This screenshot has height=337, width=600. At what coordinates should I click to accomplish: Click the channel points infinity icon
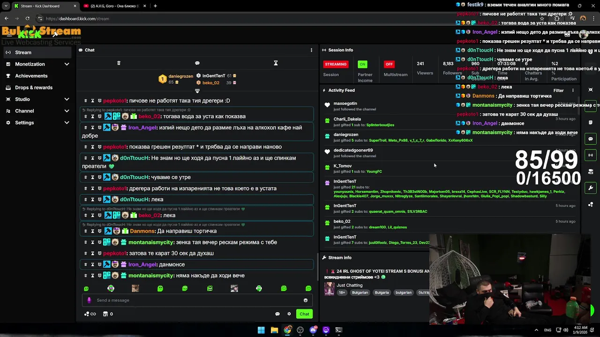[90, 314]
